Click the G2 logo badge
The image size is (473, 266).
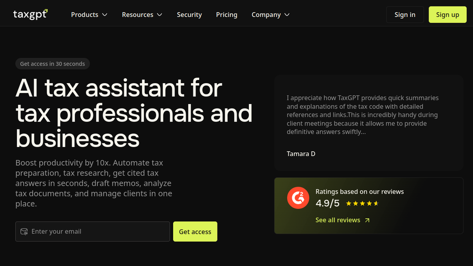298,198
